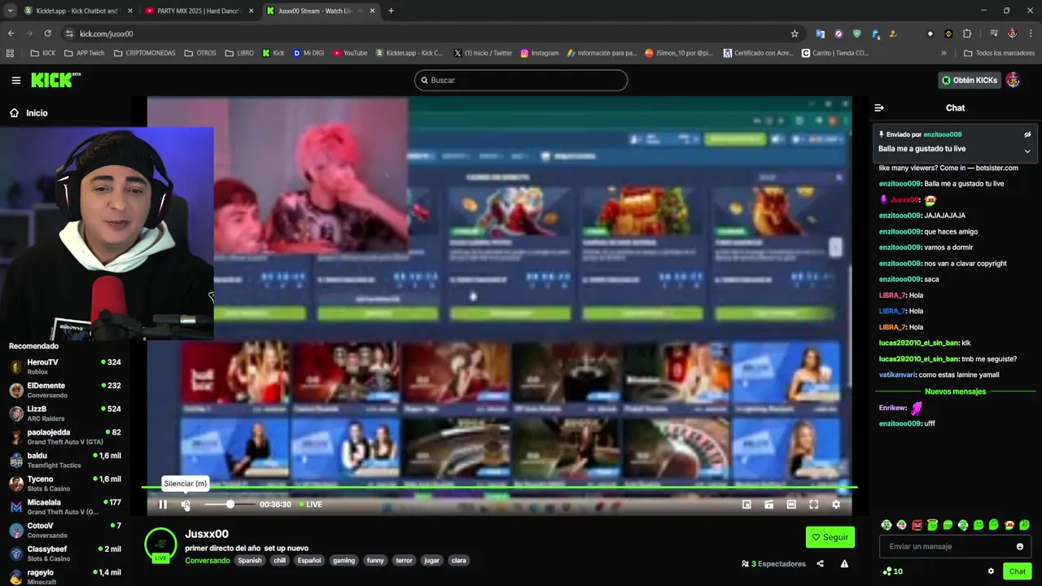This screenshot has height=586, width=1042.
Task: Open Chrome three-dot menu
Action: tap(1030, 33)
